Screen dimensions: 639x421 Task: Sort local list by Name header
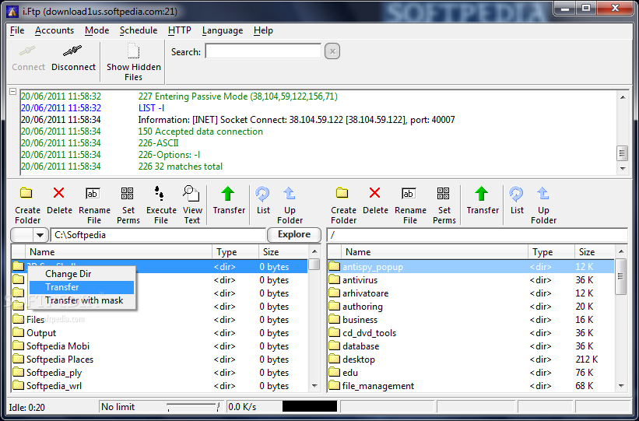tap(118, 252)
